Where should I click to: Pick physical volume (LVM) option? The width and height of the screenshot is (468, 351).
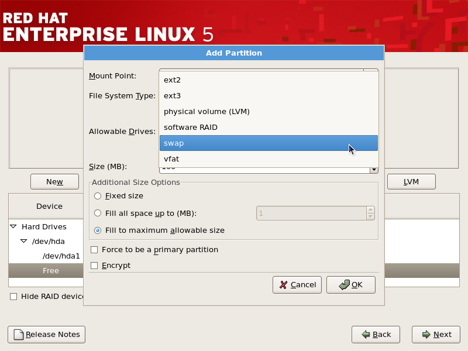click(269, 112)
